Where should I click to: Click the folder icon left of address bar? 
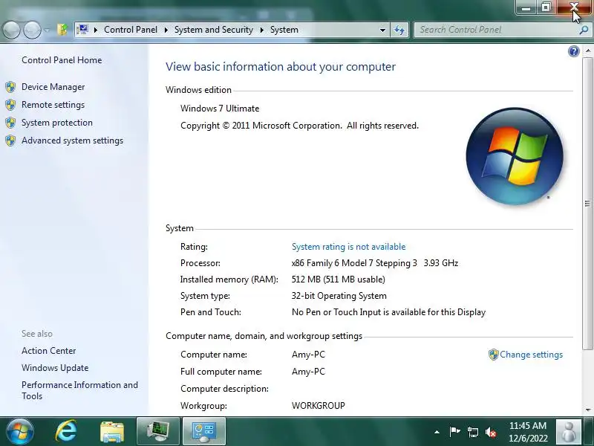62,30
